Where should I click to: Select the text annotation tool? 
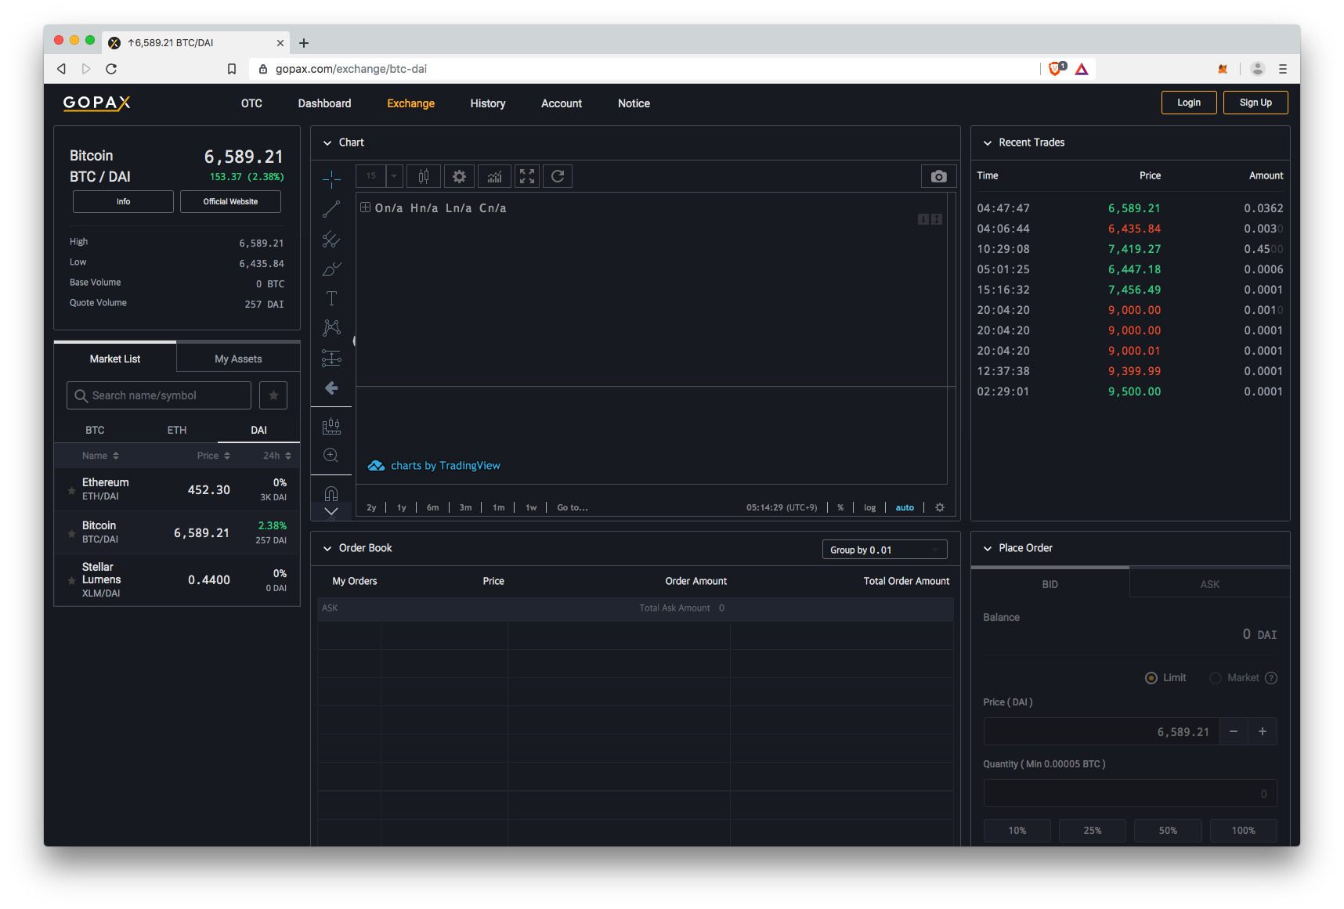[x=331, y=298]
